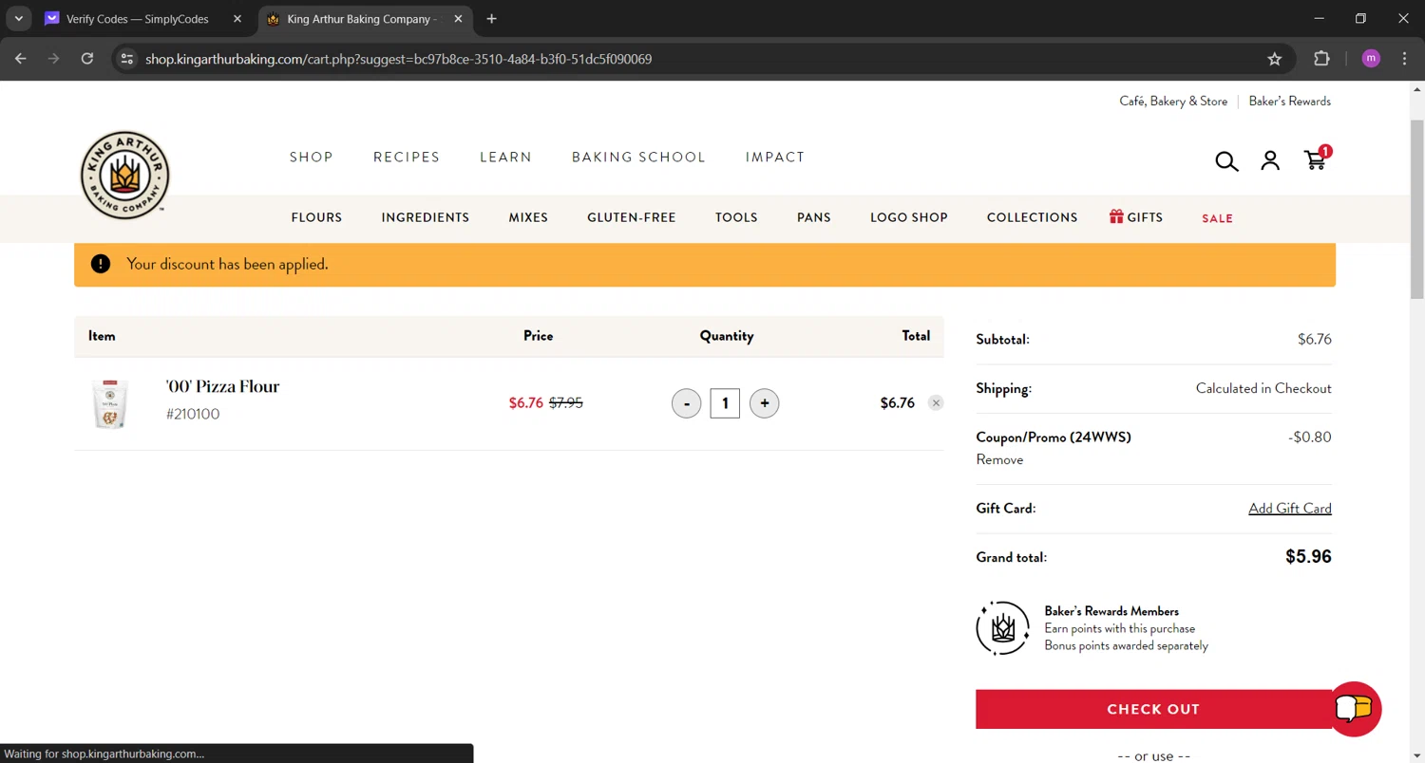Viewport: 1425px width, 763px height.
Task: Select the King Arthur Baking Company tab
Action: tap(366, 19)
